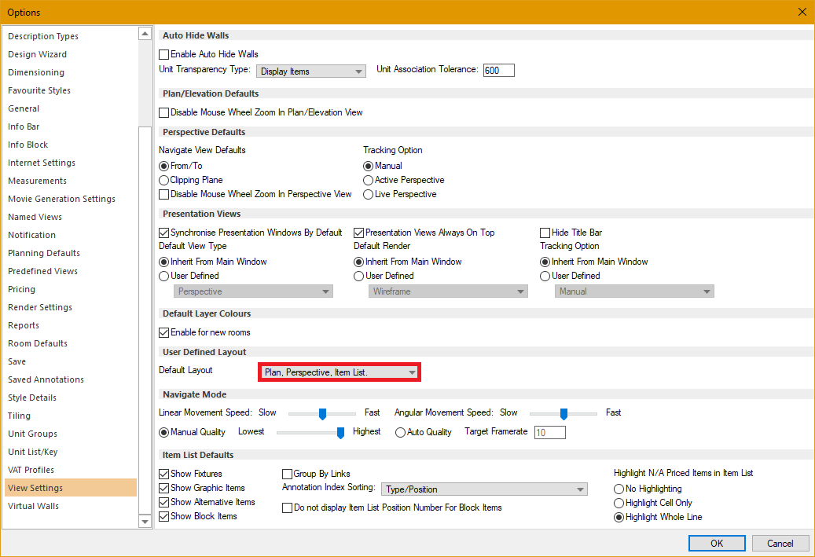The width and height of the screenshot is (815, 557).
Task: Select No Highlighting for priced items
Action: point(619,489)
